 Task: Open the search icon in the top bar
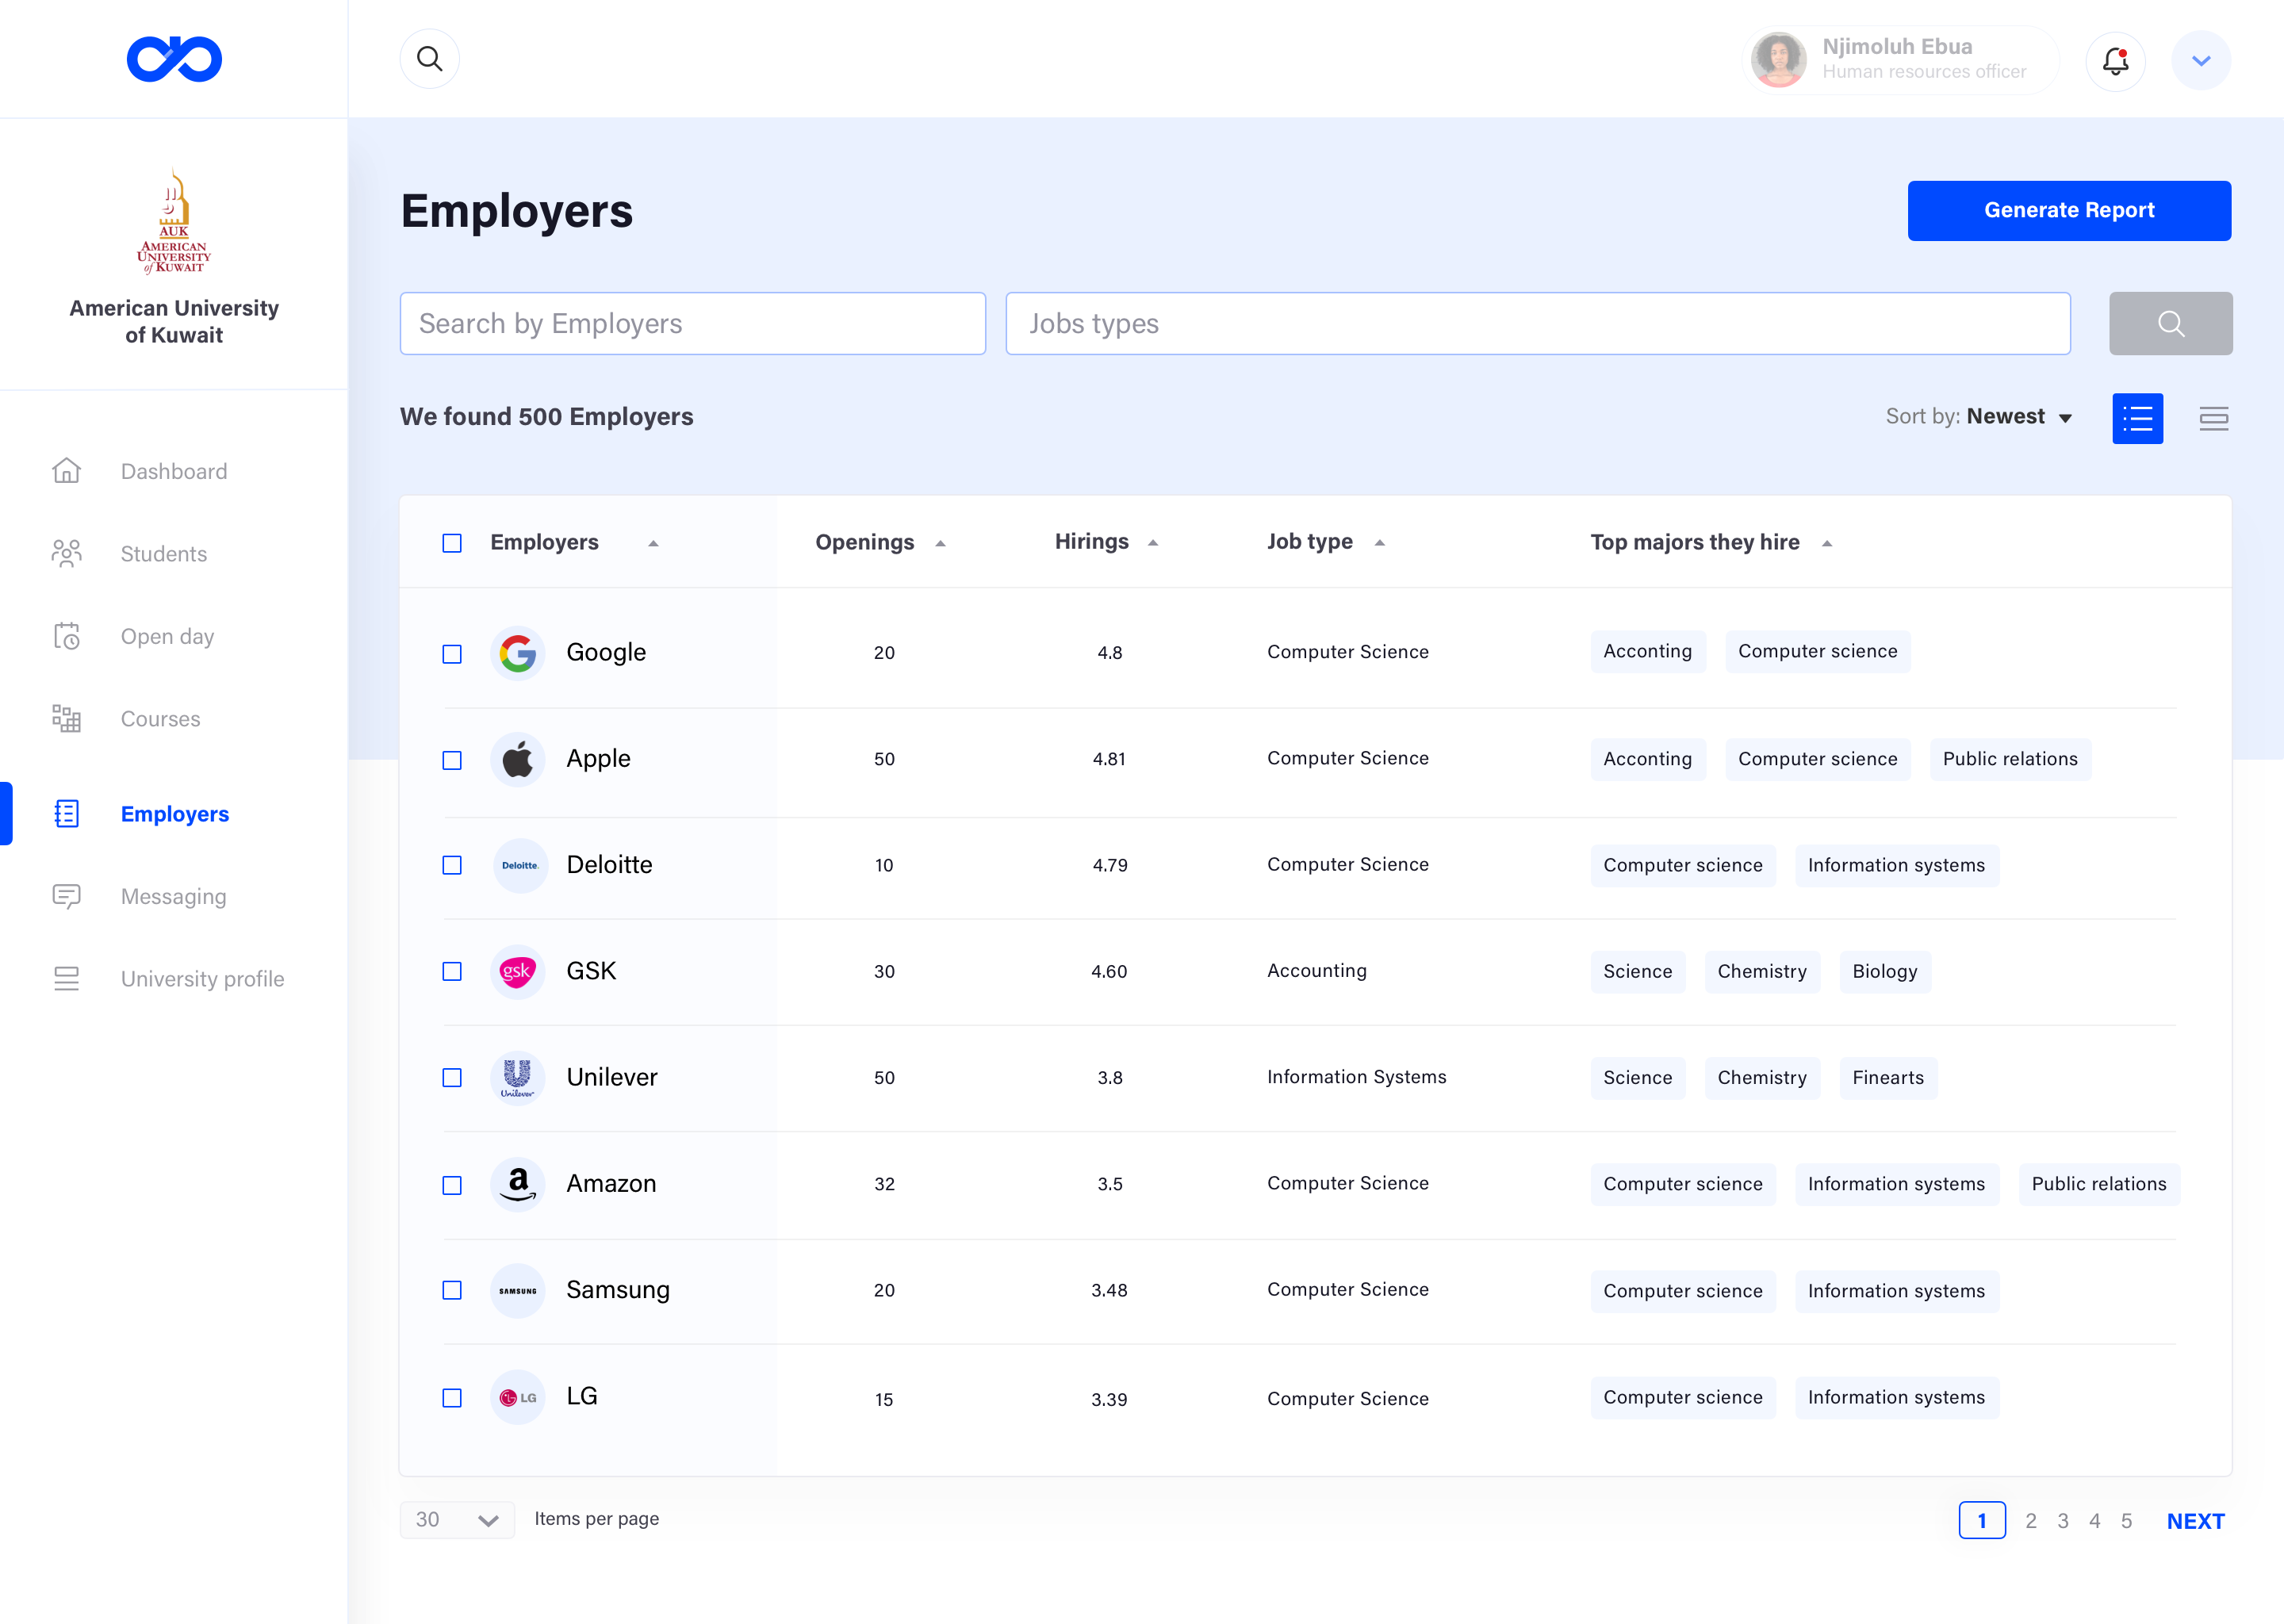(x=429, y=58)
